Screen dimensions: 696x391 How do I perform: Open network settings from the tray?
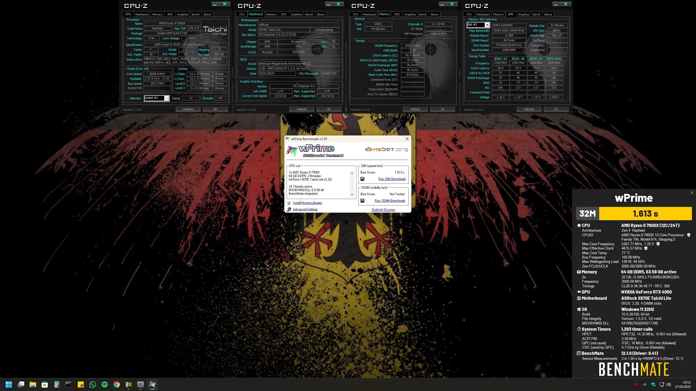662,384
